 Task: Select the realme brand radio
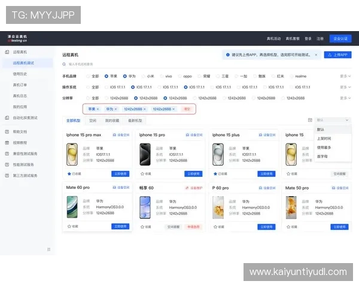click(292, 76)
